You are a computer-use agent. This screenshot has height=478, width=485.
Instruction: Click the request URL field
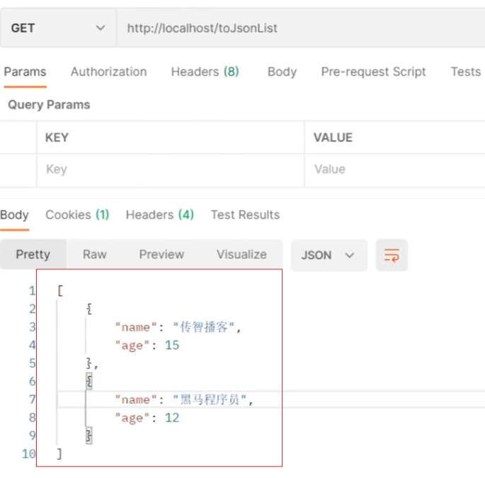tap(297, 28)
